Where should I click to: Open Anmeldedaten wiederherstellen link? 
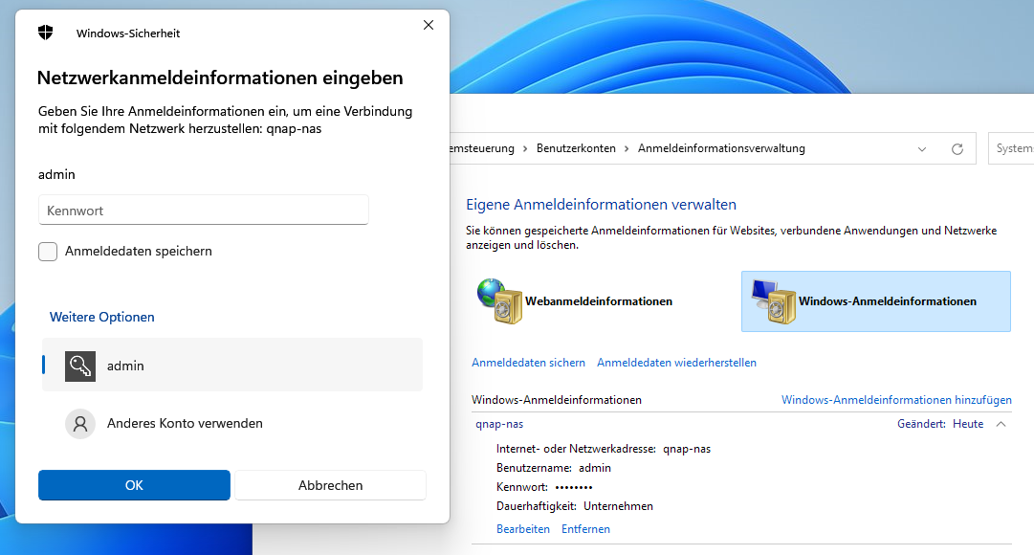[x=676, y=363]
